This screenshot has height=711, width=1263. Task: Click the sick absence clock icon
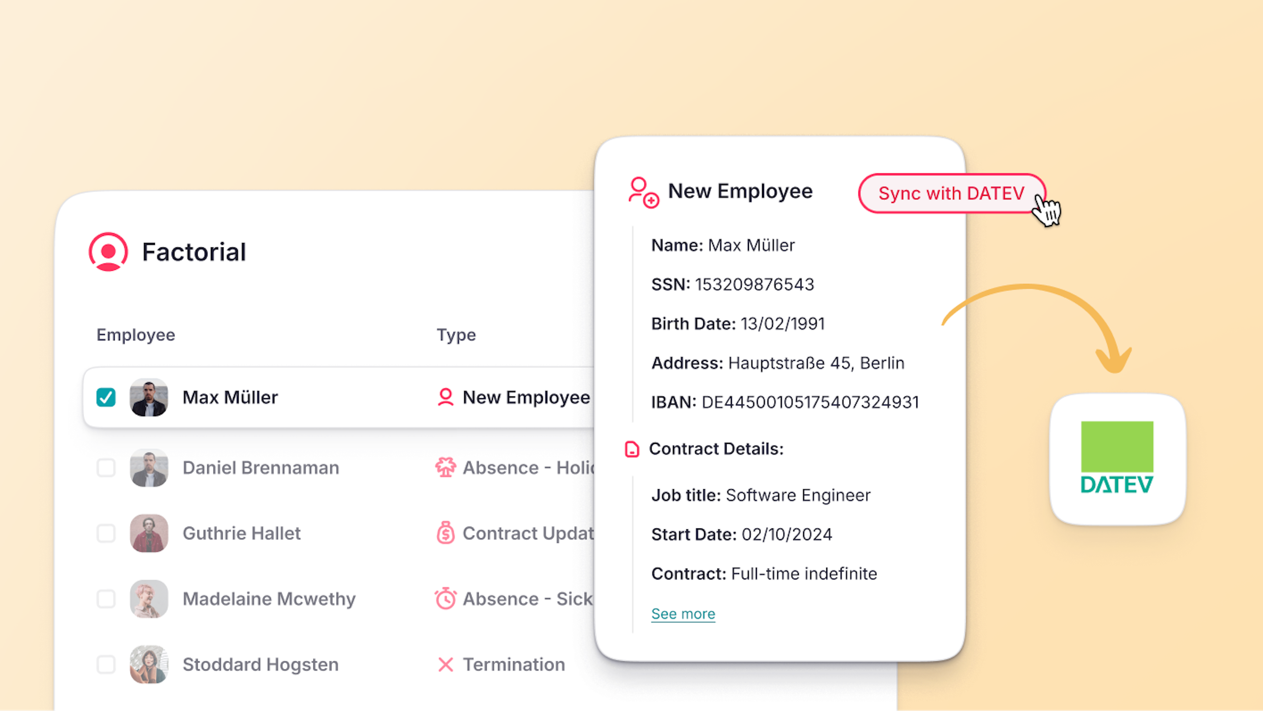click(x=445, y=598)
